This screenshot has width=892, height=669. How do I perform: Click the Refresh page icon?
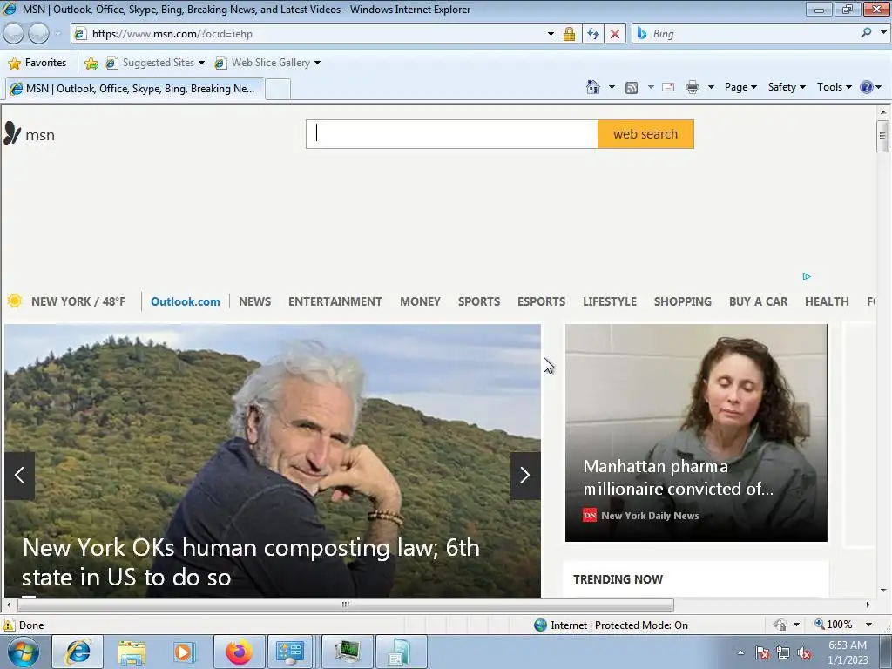[x=592, y=34]
